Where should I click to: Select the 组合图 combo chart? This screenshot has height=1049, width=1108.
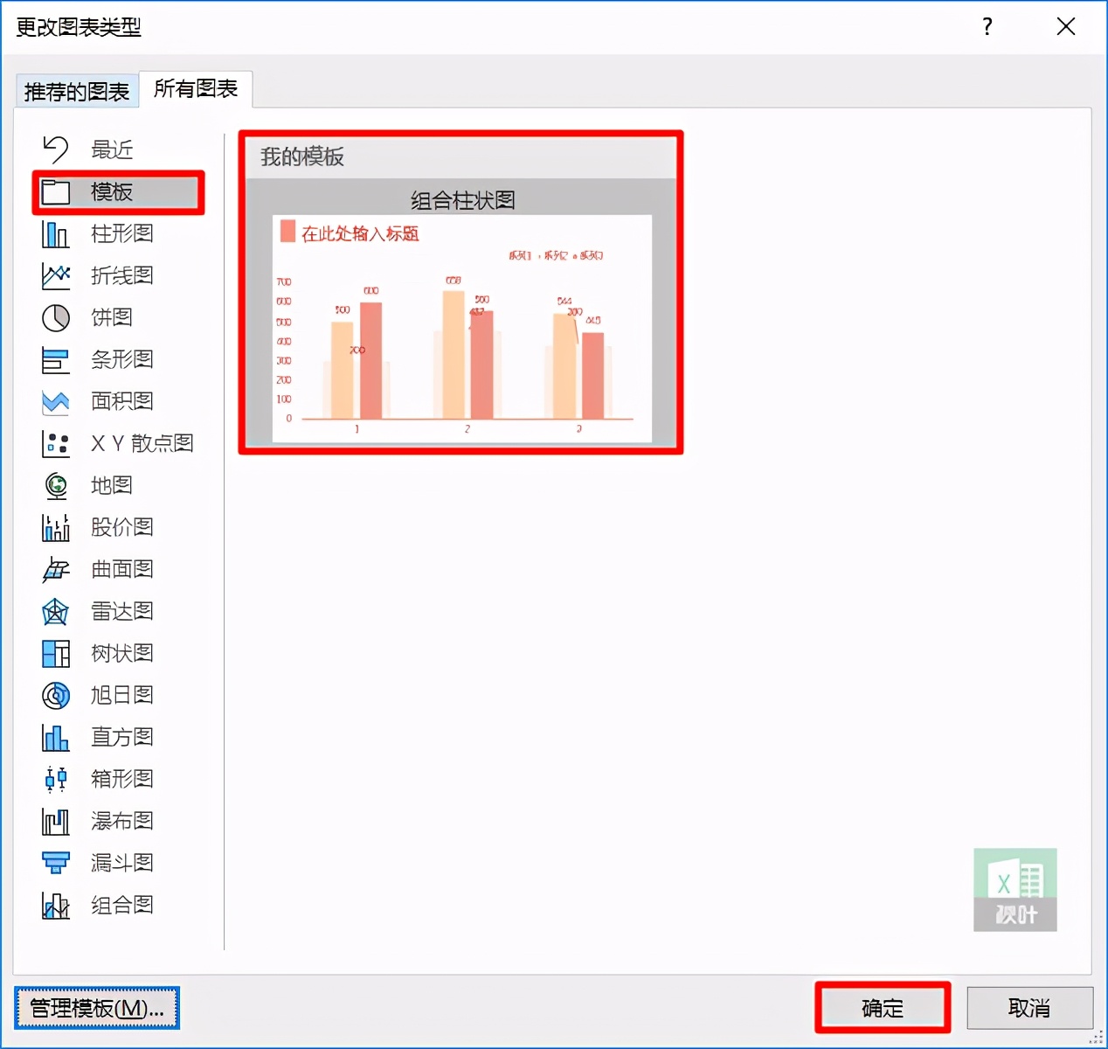pyautogui.click(x=121, y=905)
